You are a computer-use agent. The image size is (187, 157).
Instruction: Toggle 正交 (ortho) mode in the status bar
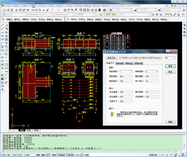49,155
